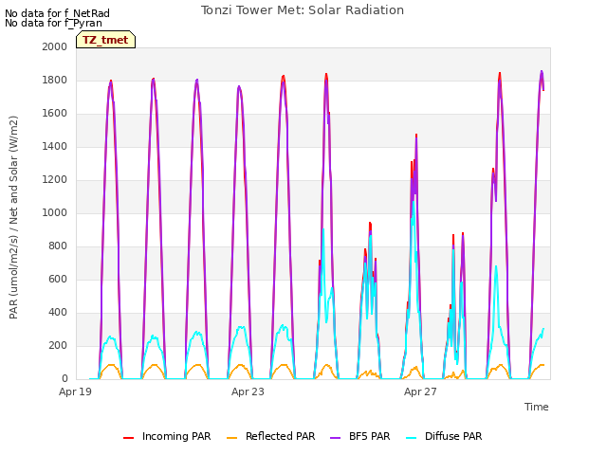Select the Reflected PAR legend label
The width and height of the screenshot is (607, 455).
(x=281, y=436)
